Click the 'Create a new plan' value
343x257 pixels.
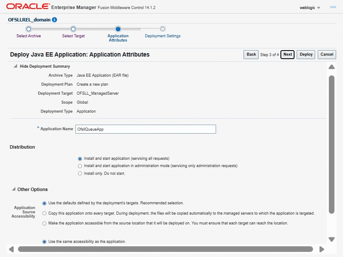(x=92, y=84)
